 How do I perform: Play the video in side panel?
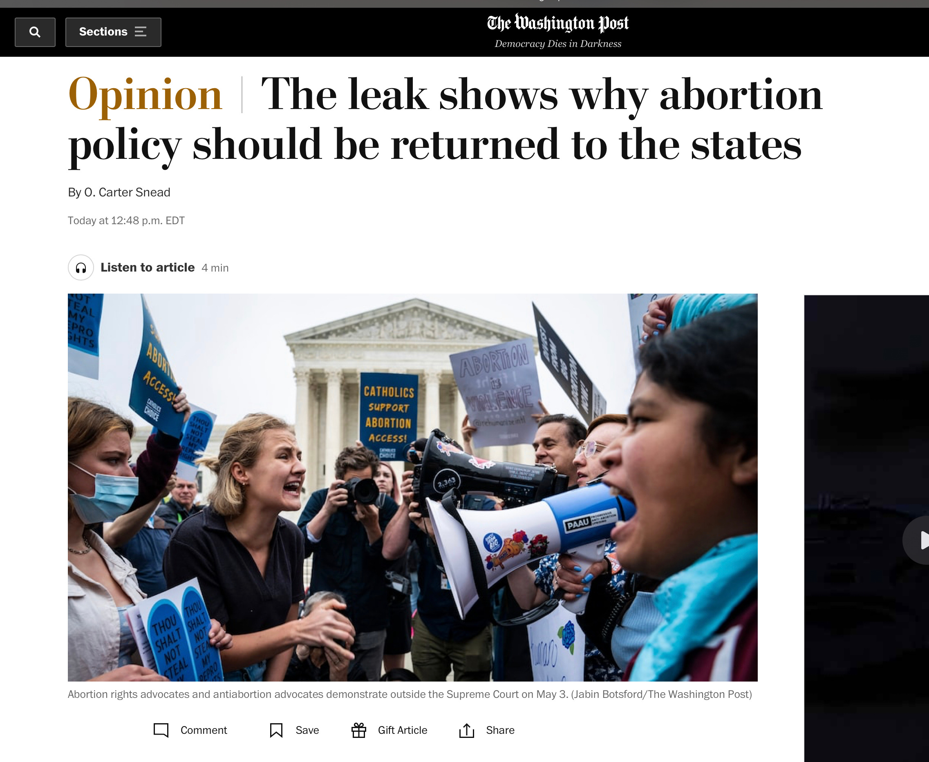pyautogui.click(x=919, y=540)
